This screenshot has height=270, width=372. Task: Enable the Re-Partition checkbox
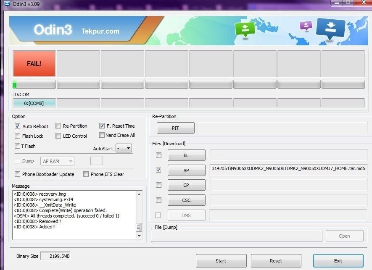tap(58, 126)
